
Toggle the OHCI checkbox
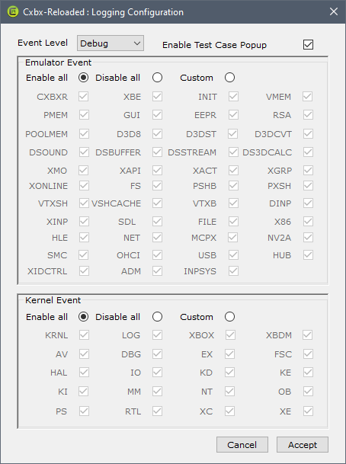(x=157, y=254)
